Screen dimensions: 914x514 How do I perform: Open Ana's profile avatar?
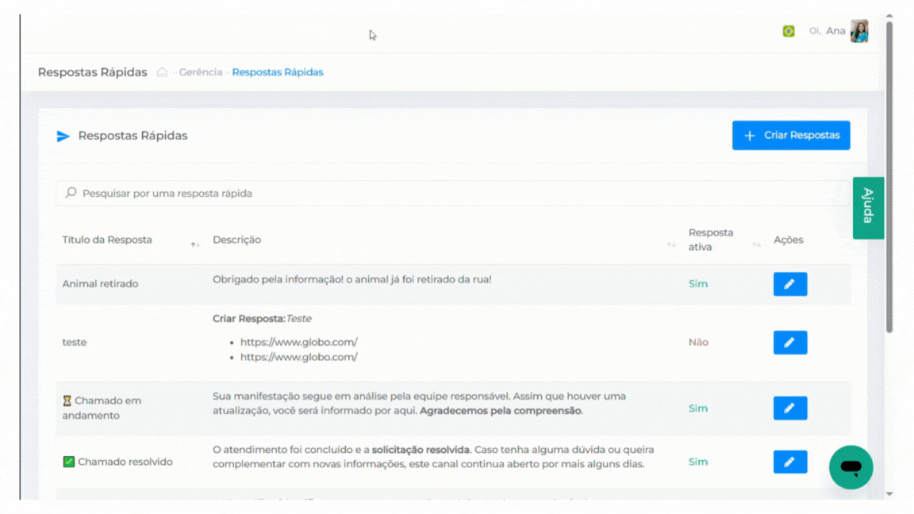pyautogui.click(x=859, y=31)
